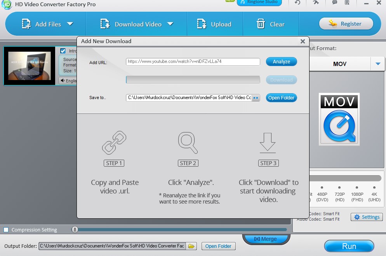Click the Step 1 chain link icon
386x256 pixels.
click(x=114, y=143)
